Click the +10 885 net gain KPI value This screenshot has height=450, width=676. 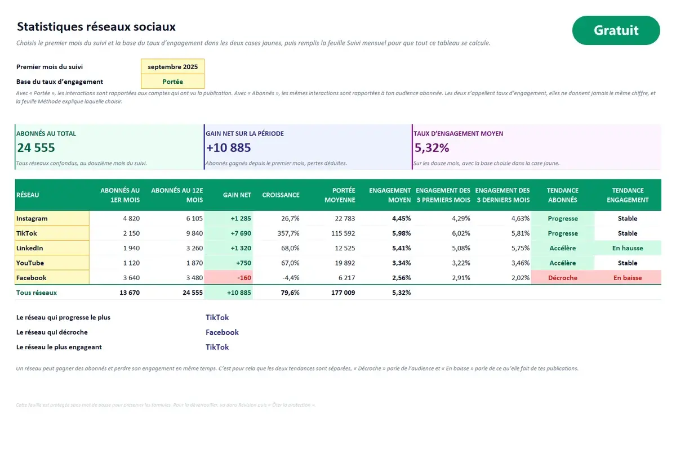(x=228, y=148)
